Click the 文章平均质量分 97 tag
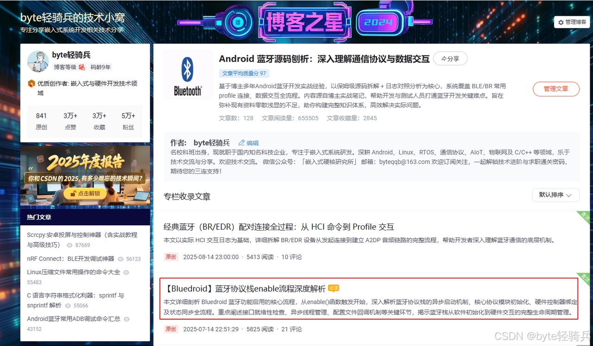The width and height of the screenshot is (593, 346). [244, 73]
